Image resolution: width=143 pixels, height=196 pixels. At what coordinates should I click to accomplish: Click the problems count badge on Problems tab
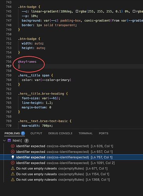click(23, 133)
